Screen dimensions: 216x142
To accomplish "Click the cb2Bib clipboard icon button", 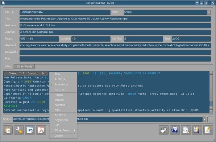I will point(8,130).
